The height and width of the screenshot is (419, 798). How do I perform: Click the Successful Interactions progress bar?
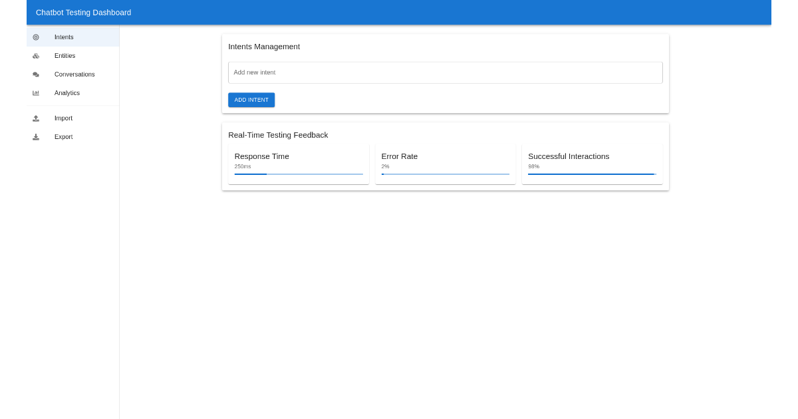[x=592, y=174]
